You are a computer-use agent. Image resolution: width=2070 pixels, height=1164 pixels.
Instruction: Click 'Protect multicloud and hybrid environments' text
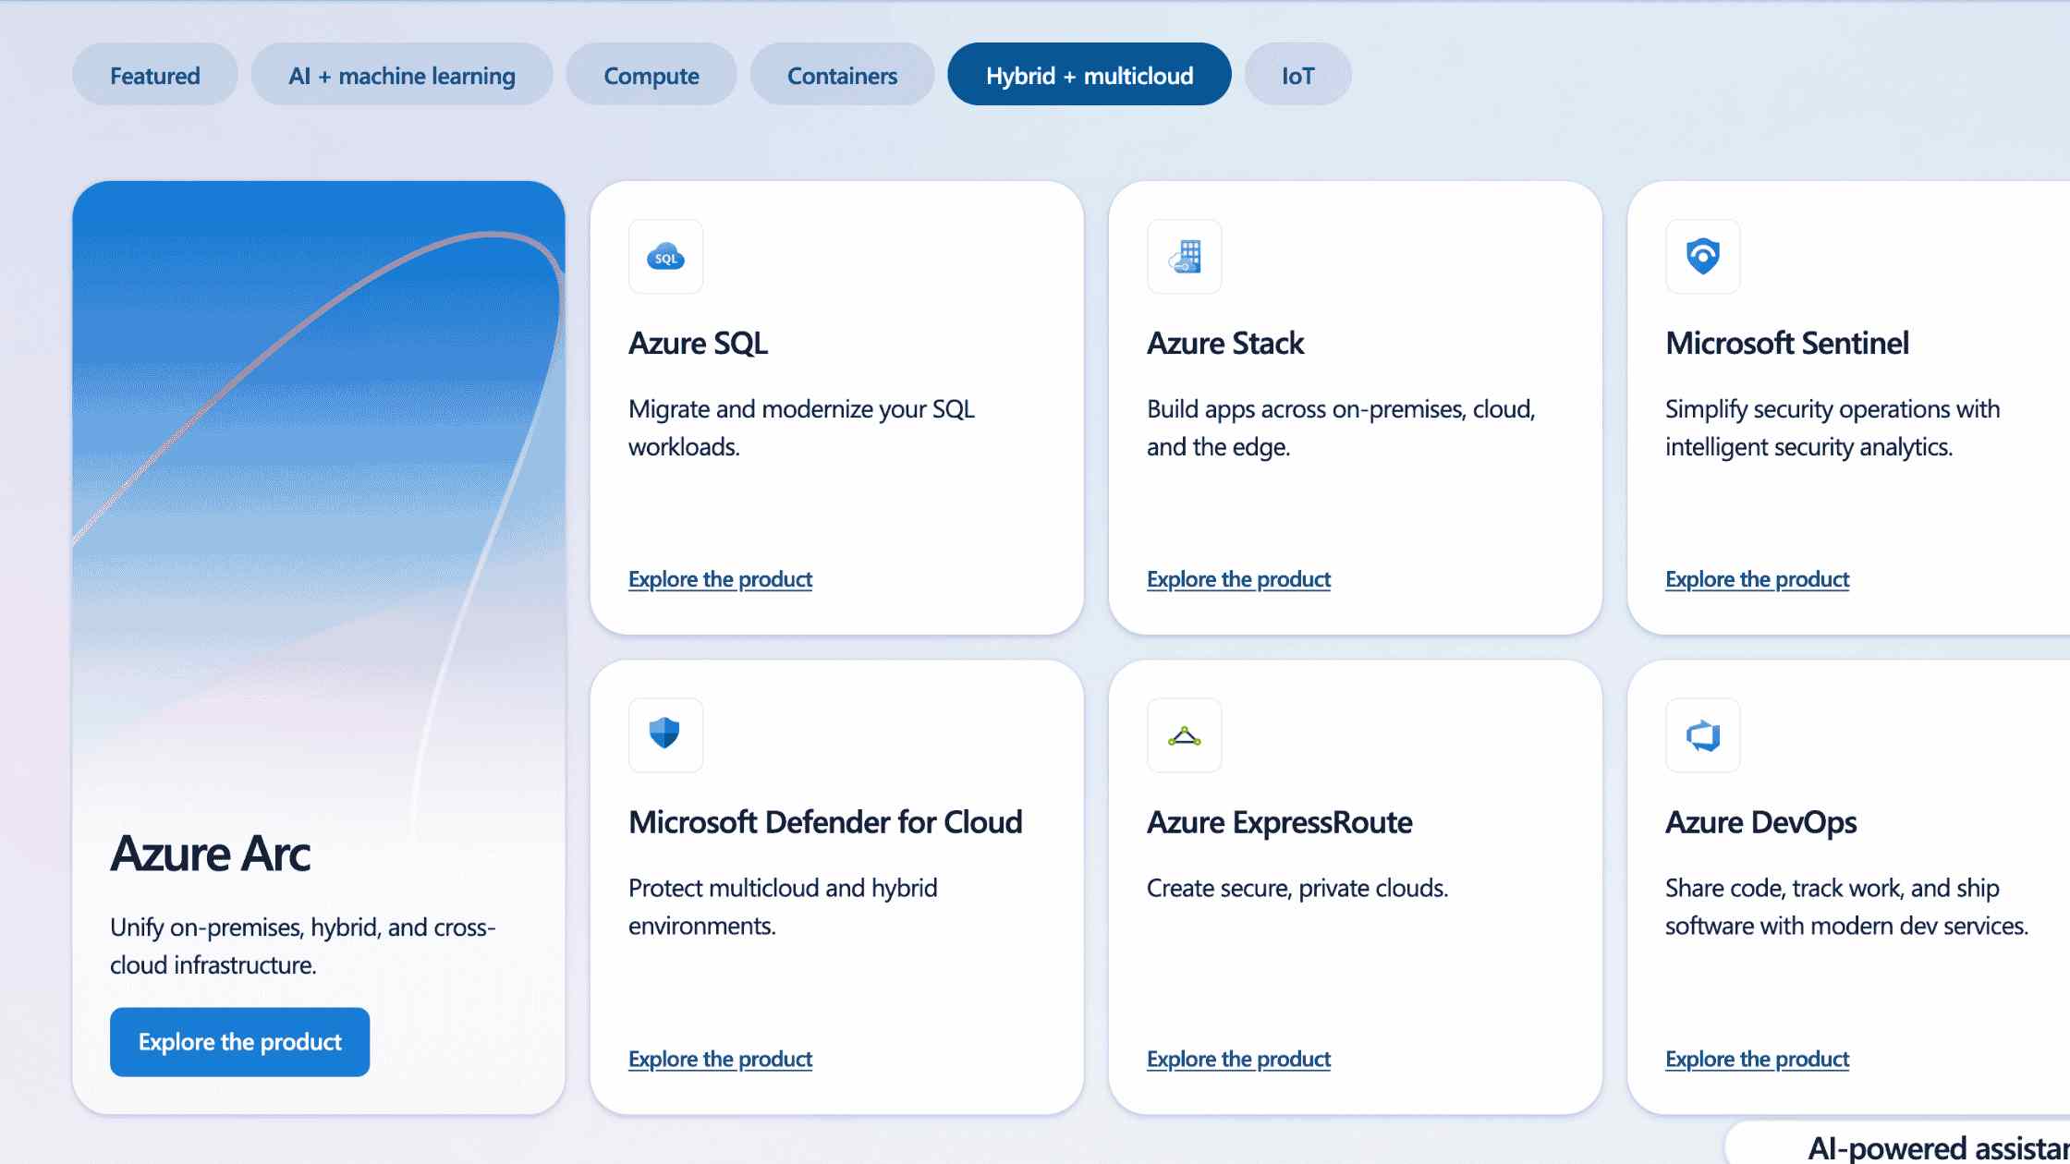pos(783,906)
